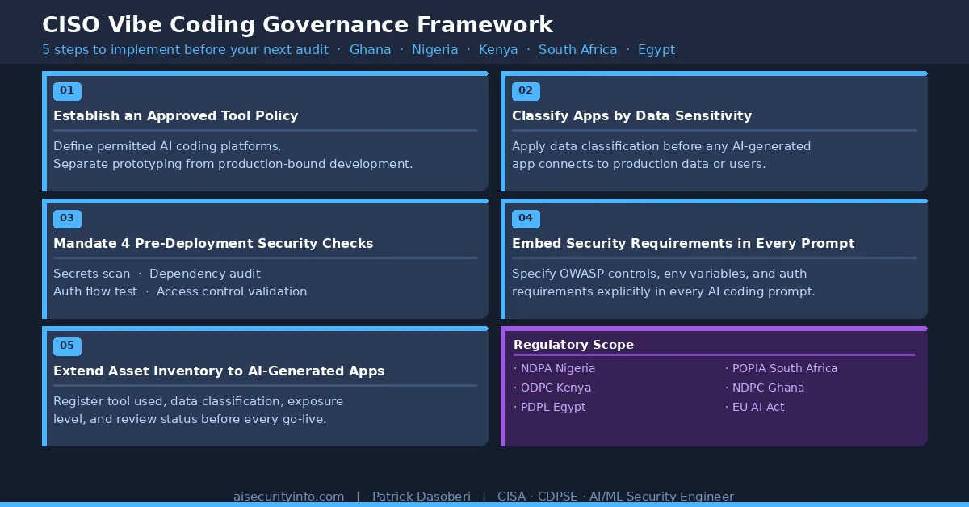Click the 03 step badge
Image resolution: width=969 pixels, height=507 pixels.
pos(67,219)
